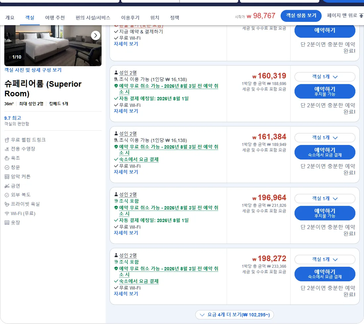This screenshot has height=324, width=364.
Task: Open the 객실 1개 dropdown for the ₩161,384 rate
Action: click(325, 138)
